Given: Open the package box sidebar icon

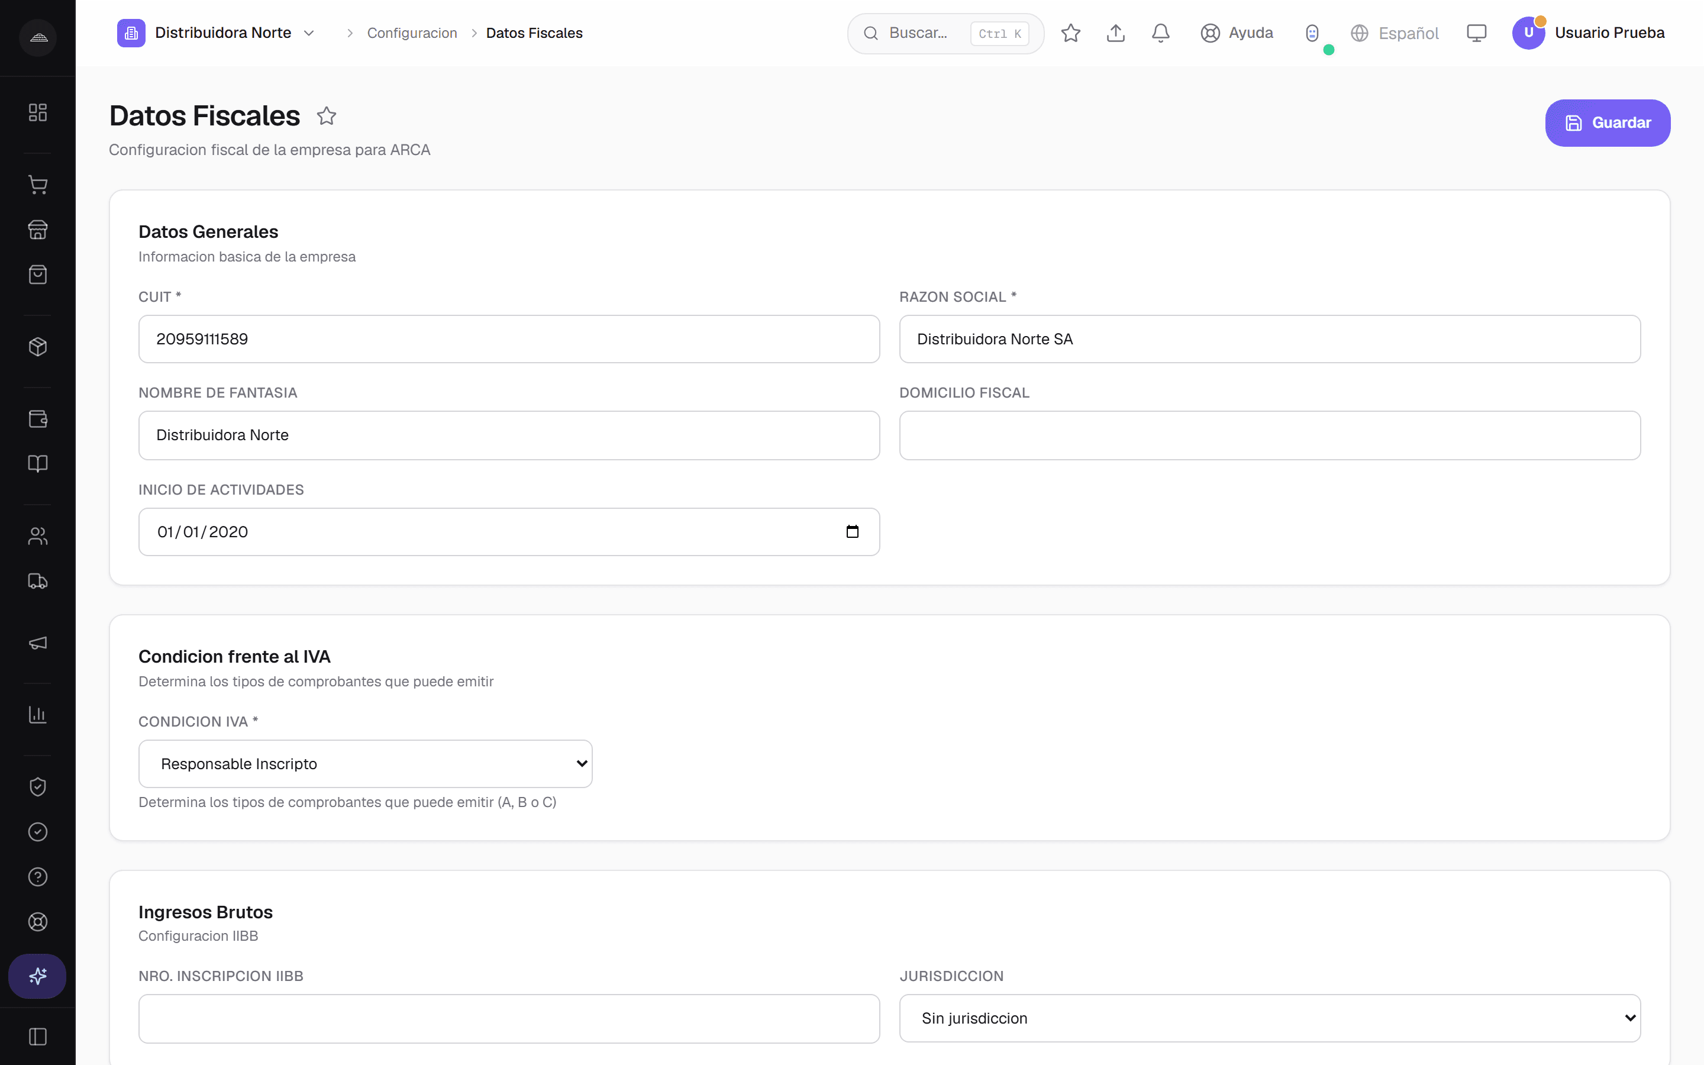Looking at the screenshot, I should [38, 347].
